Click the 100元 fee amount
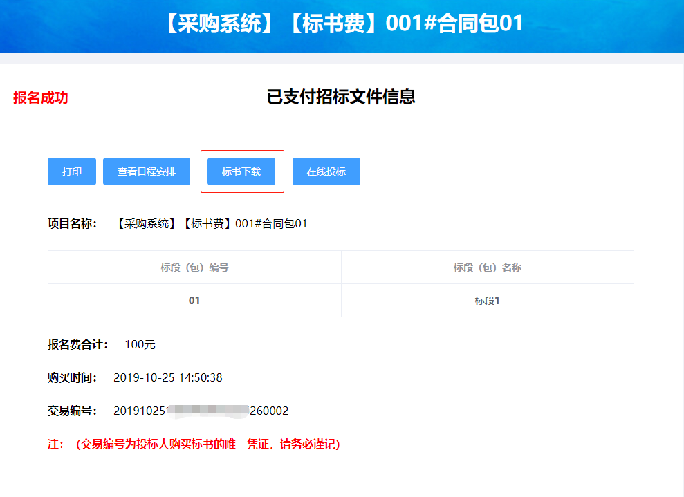This screenshot has width=684, height=497. point(140,344)
